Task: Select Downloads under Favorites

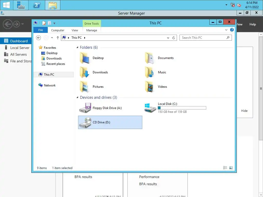Action: [x=54, y=58]
